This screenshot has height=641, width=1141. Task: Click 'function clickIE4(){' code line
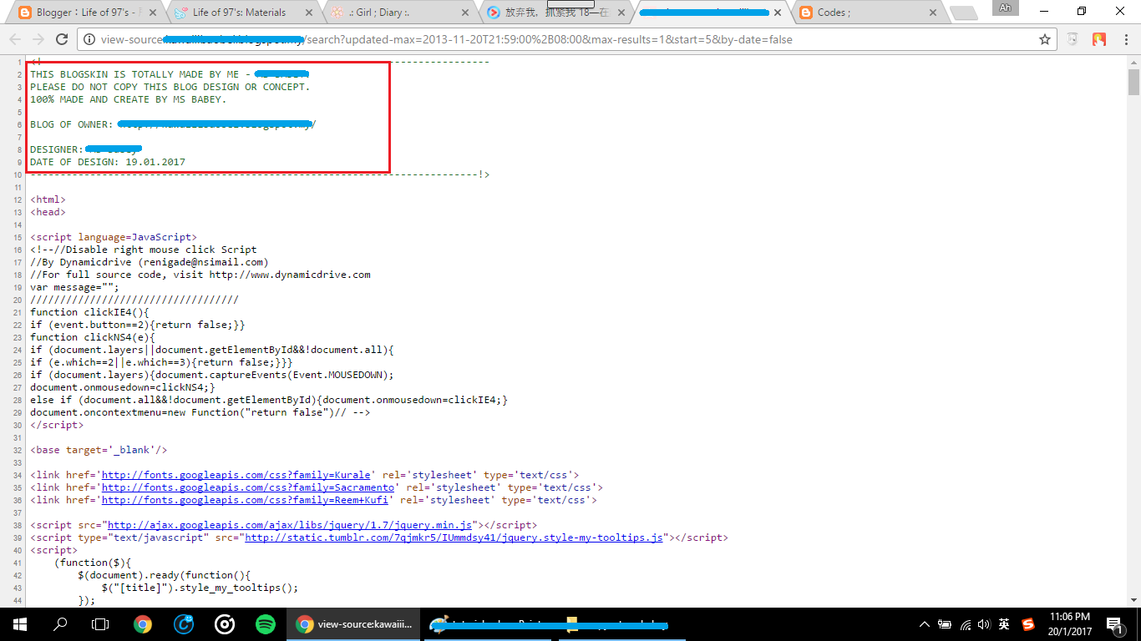coord(89,312)
